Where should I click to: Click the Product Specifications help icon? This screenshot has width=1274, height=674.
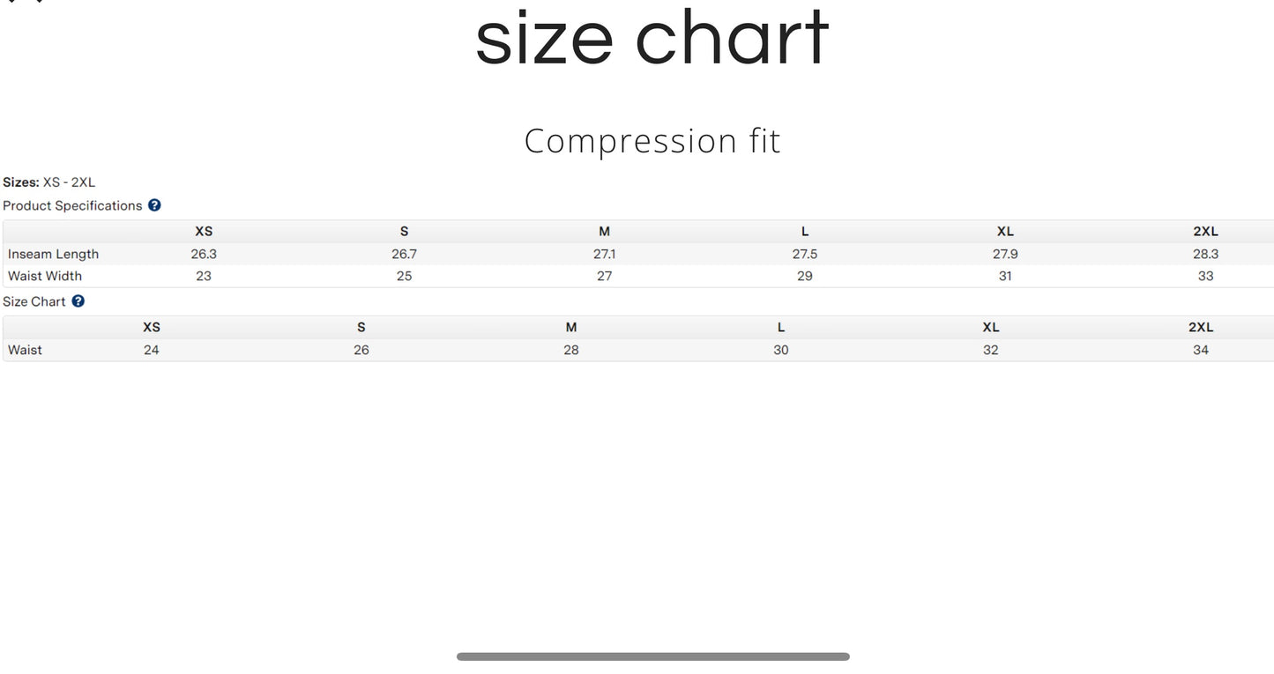tap(154, 205)
